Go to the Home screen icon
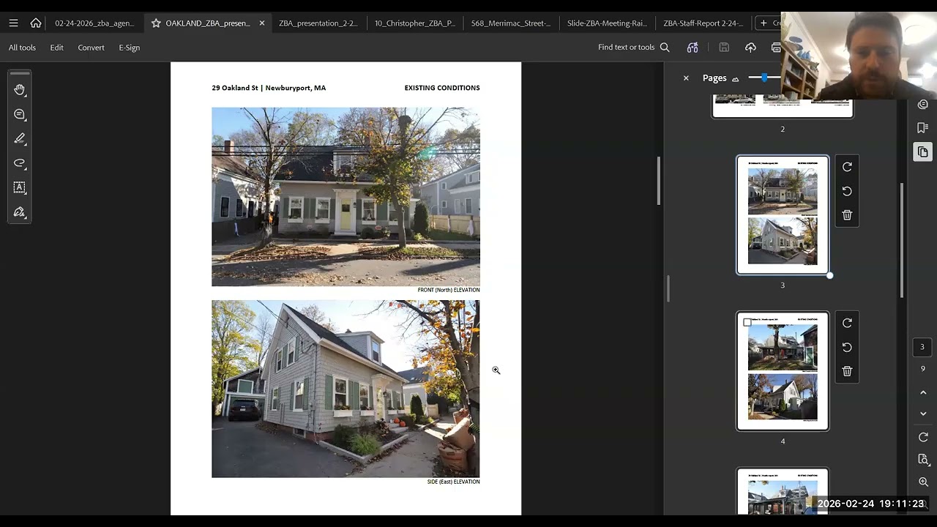This screenshot has width=937, height=527. [36, 23]
